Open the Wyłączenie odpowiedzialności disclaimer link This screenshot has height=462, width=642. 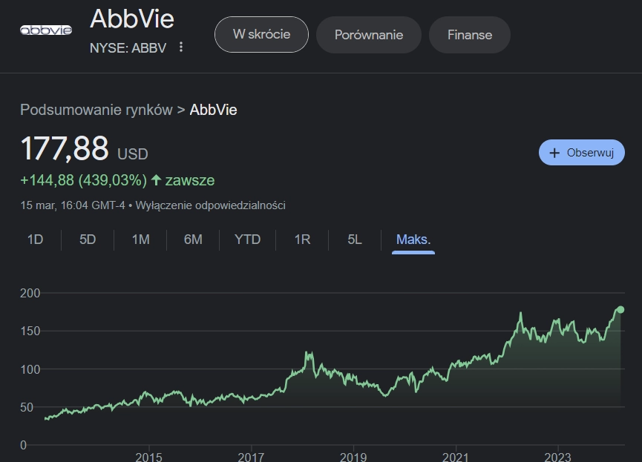click(x=211, y=205)
